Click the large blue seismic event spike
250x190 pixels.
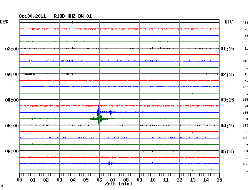pyautogui.click(x=98, y=110)
